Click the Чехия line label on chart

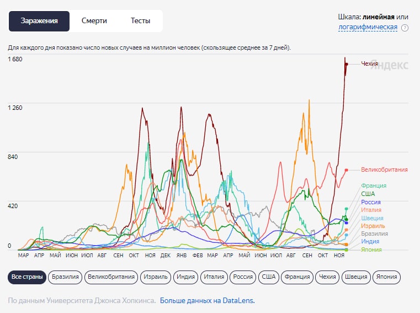coord(369,63)
